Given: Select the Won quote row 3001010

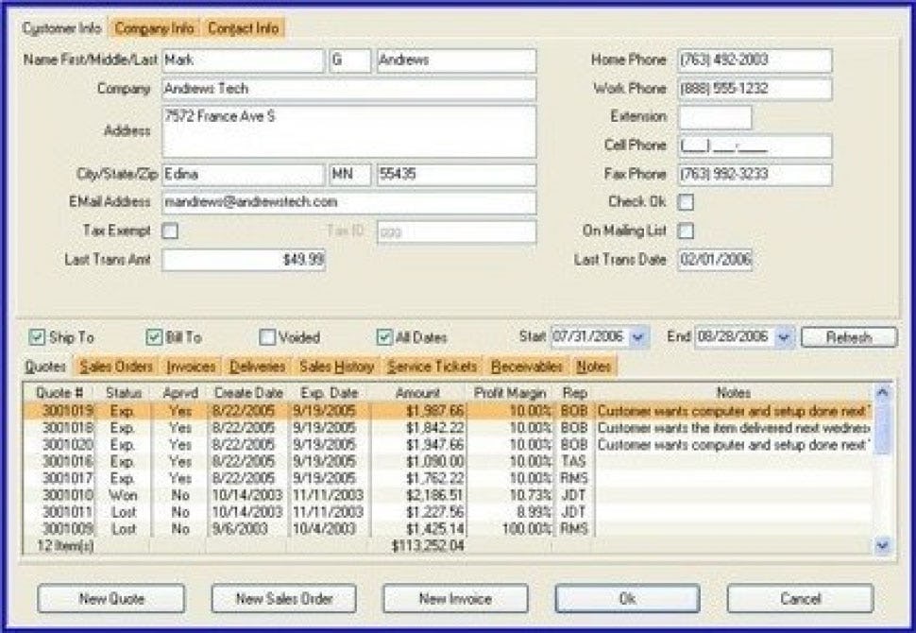Looking at the screenshot, I should [x=448, y=495].
